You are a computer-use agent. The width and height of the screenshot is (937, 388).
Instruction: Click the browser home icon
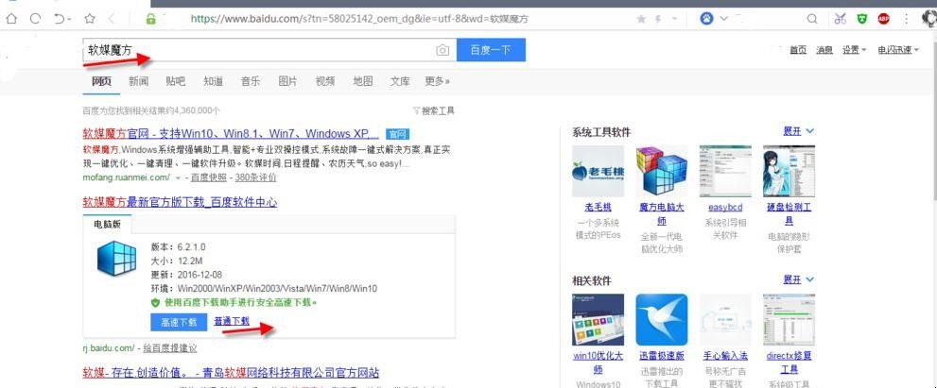(11, 19)
